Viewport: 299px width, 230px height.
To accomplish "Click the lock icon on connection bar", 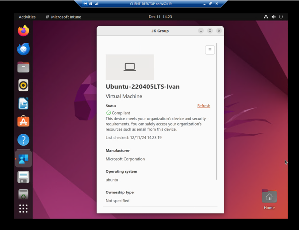I will (91, 4).
